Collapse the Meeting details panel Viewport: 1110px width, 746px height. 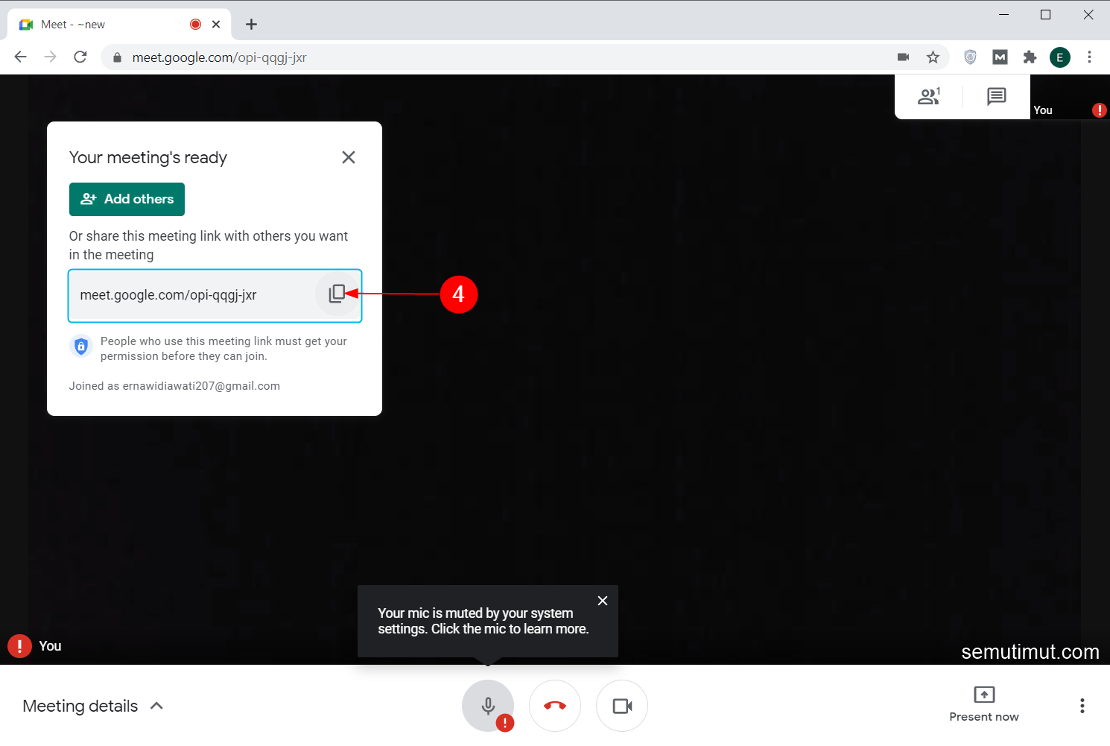pyautogui.click(x=156, y=705)
